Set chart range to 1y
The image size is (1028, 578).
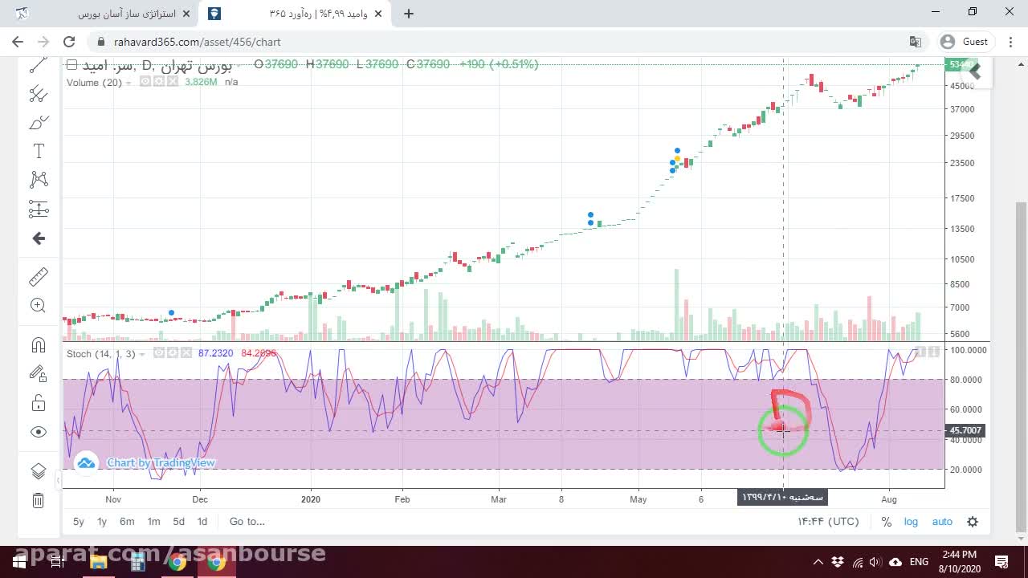102,522
